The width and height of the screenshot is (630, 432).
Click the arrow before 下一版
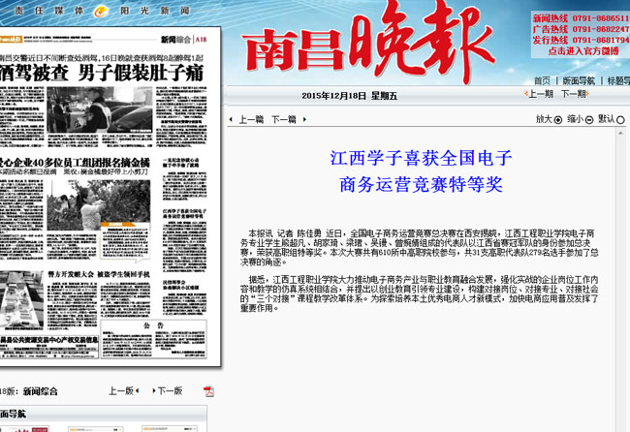click(153, 390)
